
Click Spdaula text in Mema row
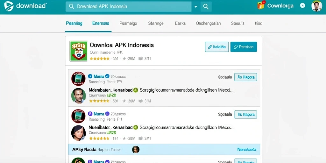[225, 77]
